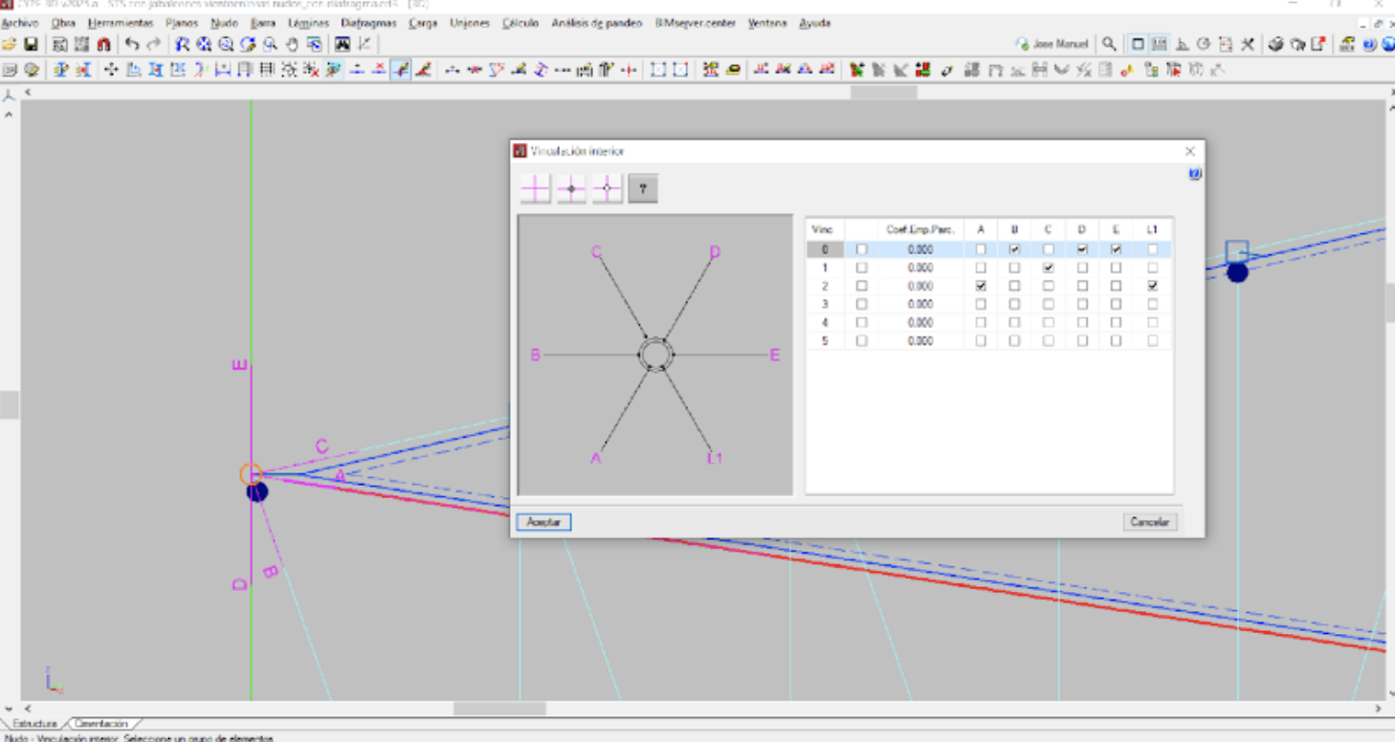Click the magnifying glass search icon
The image size is (1395, 742).
tap(1109, 44)
